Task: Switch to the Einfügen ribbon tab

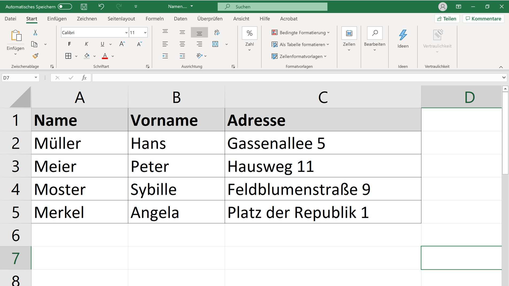Action: coord(57,19)
